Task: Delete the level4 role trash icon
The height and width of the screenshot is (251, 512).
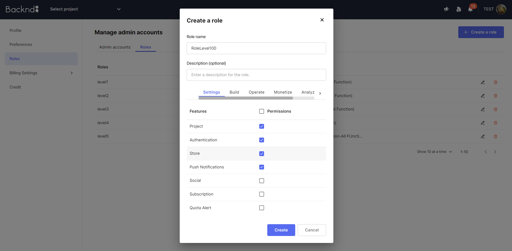Action: 496,123
